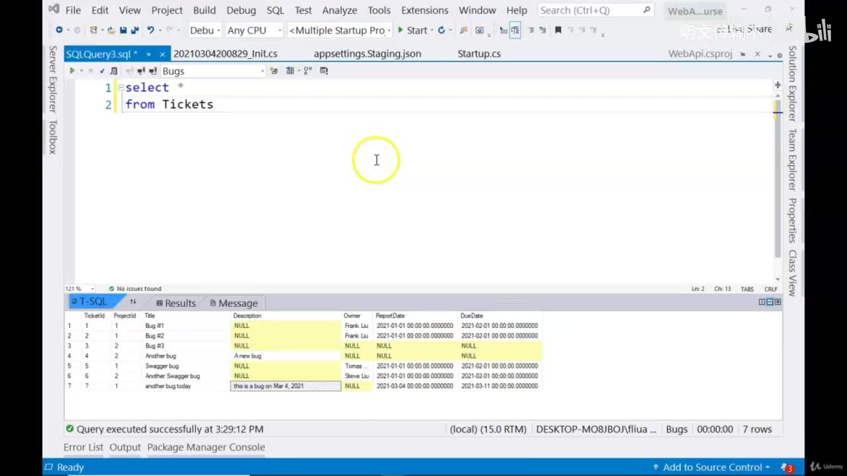Screen dimensions: 847x476
Task: Click the Execute query green arrow
Action: [72, 71]
